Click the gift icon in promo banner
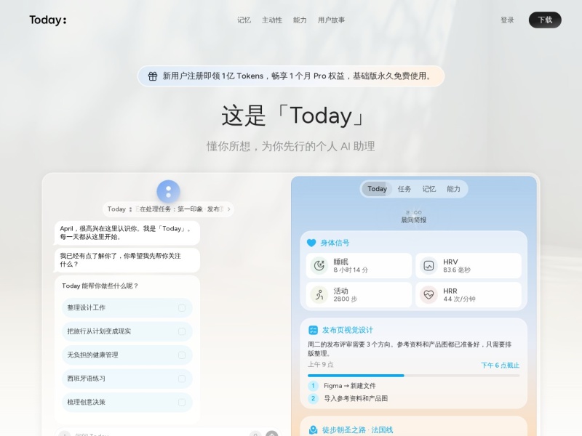Screen dimensions: 582x436 153,76
